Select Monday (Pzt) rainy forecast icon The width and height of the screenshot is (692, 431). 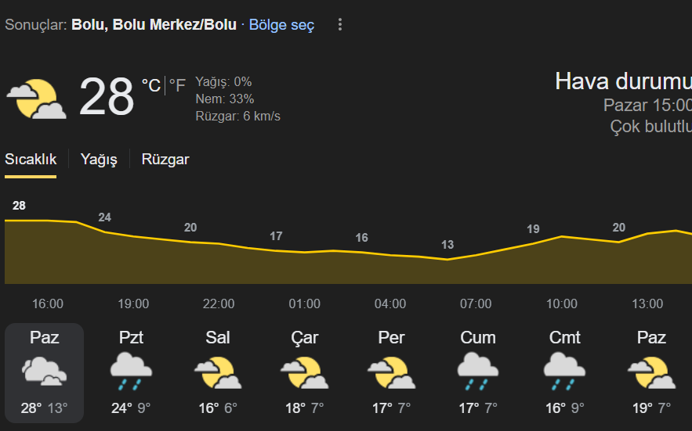[131, 371]
